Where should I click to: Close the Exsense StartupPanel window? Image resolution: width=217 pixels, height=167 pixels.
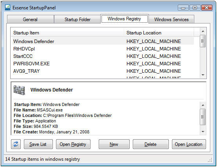click(207, 8)
